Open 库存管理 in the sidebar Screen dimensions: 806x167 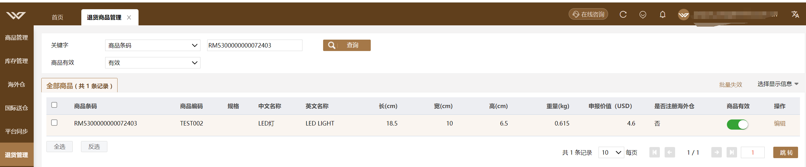click(x=17, y=61)
